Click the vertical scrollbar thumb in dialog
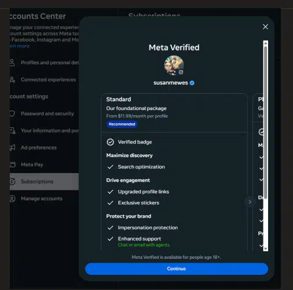The width and height of the screenshot is (293, 290). (266, 123)
